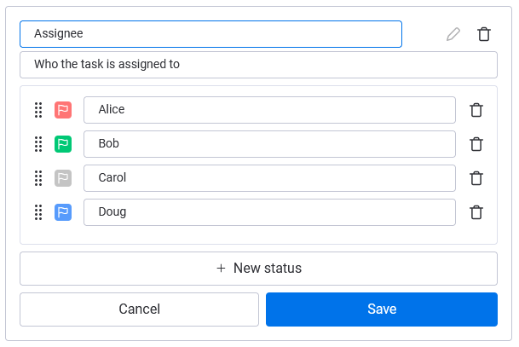Edit the Alice option name field

pos(269,110)
